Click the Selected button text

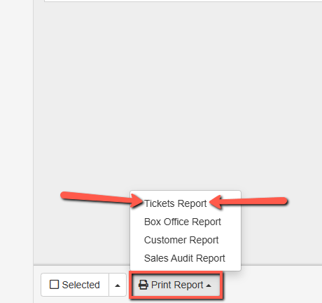[80, 285]
